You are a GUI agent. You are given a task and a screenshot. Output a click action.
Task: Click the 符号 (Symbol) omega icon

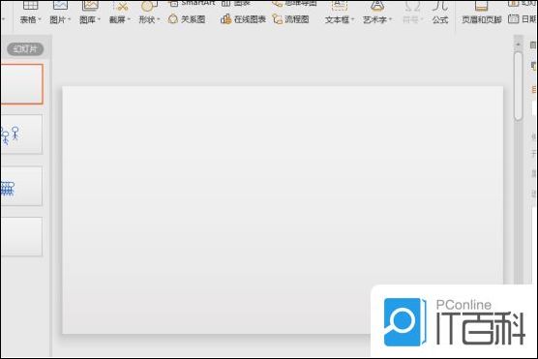[412, 5]
